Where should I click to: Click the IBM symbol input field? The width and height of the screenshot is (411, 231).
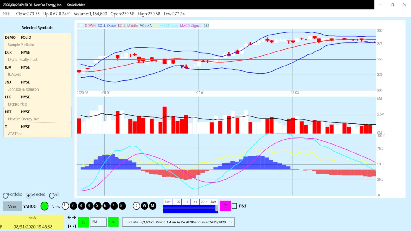tap(98, 222)
